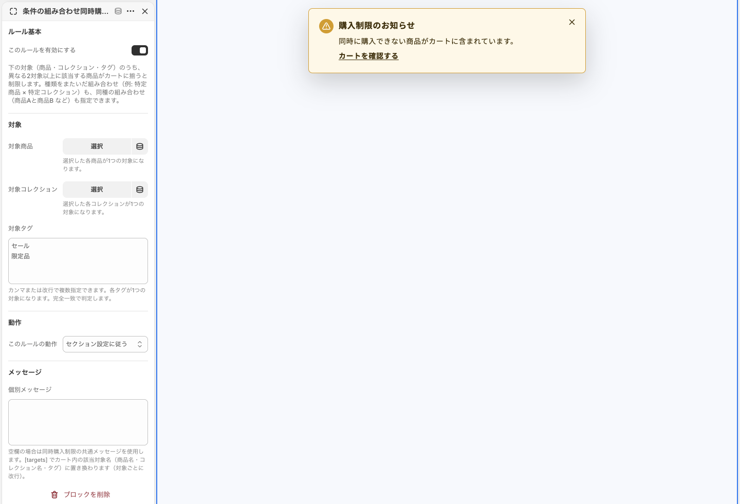This screenshot has height=504, width=740.
Task: Click the メッセージ section heading
Action: tap(25, 372)
